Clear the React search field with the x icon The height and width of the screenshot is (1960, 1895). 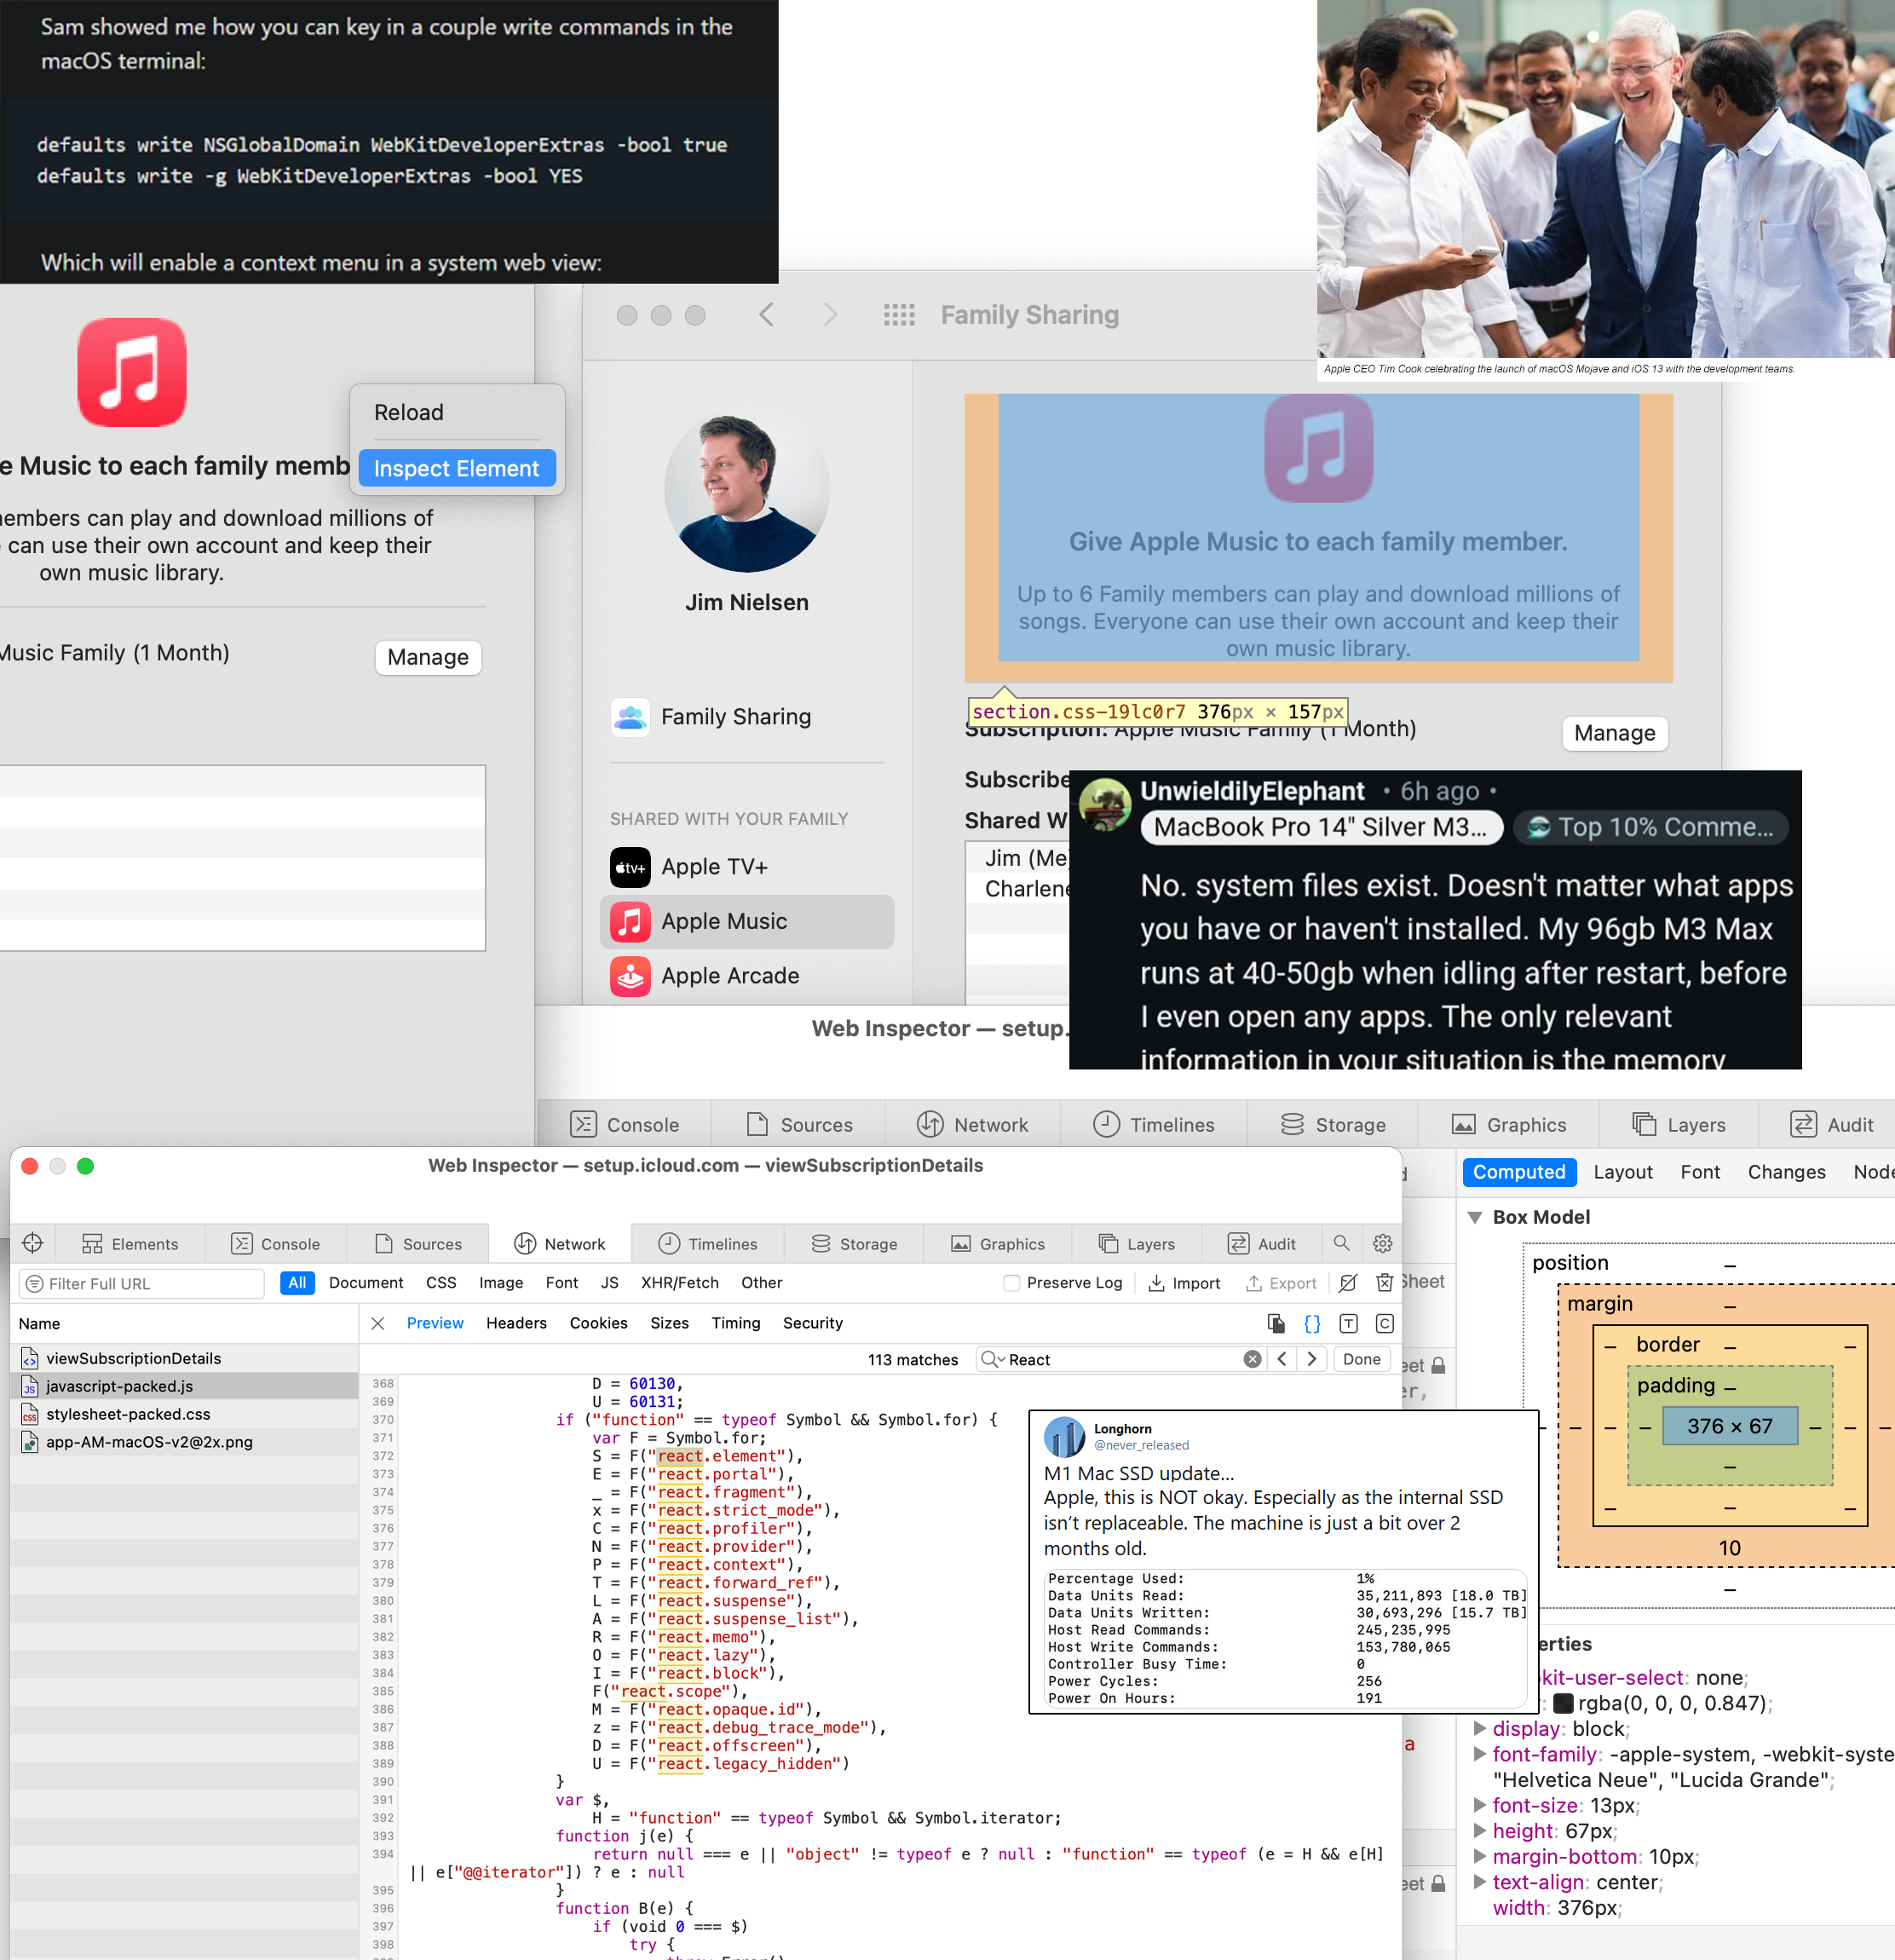pyautogui.click(x=1252, y=1359)
